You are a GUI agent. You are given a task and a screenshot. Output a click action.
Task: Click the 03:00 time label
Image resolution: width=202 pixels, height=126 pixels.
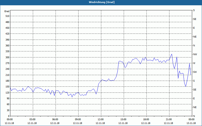coord(33,119)
